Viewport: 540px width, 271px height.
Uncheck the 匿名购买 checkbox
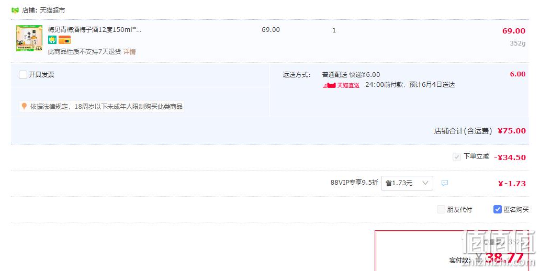pyautogui.click(x=497, y=209)
